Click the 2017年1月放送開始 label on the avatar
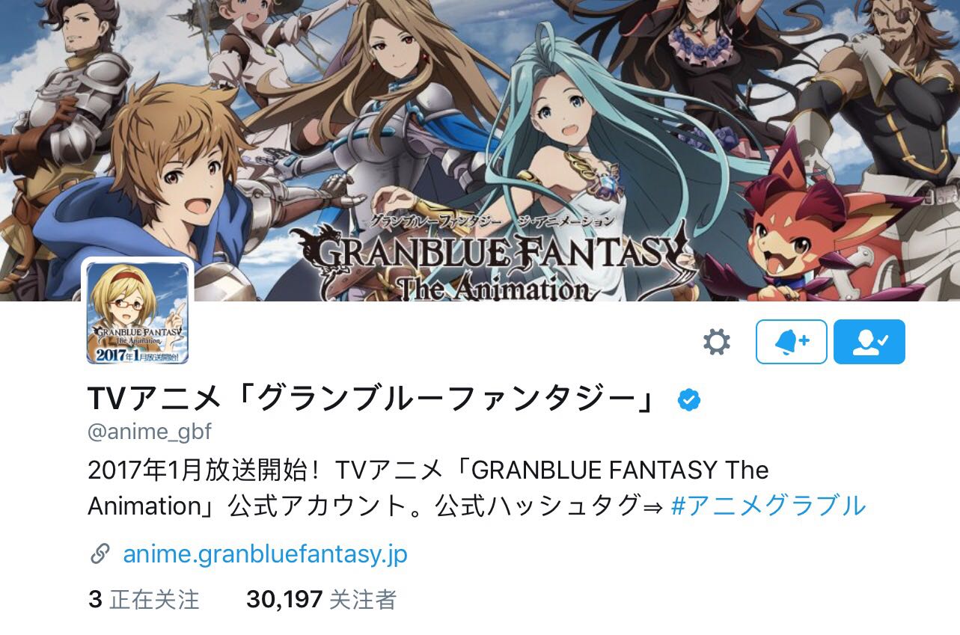This screenshot has width=960, height=635. pyautogui.click(x=137, y=355)
